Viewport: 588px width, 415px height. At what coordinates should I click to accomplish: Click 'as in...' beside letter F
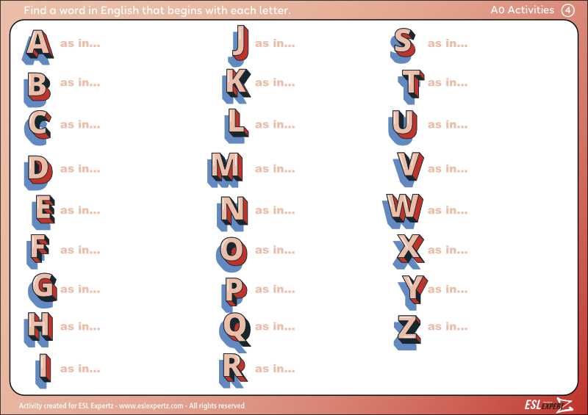tap(80, 250)
